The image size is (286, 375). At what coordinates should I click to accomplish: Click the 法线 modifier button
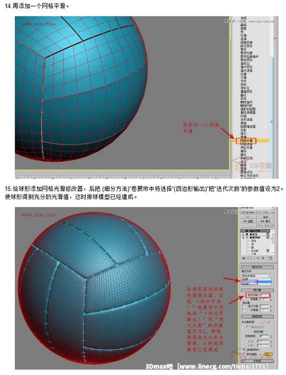pos(265,217)
